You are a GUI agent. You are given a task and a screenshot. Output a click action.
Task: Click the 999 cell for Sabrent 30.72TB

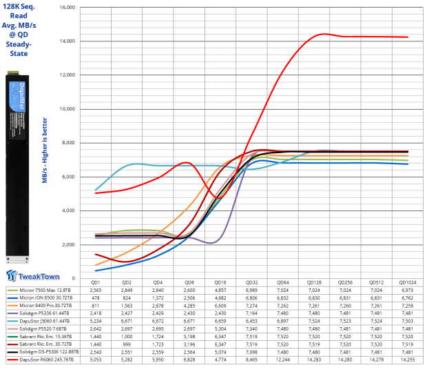(127, 344)
